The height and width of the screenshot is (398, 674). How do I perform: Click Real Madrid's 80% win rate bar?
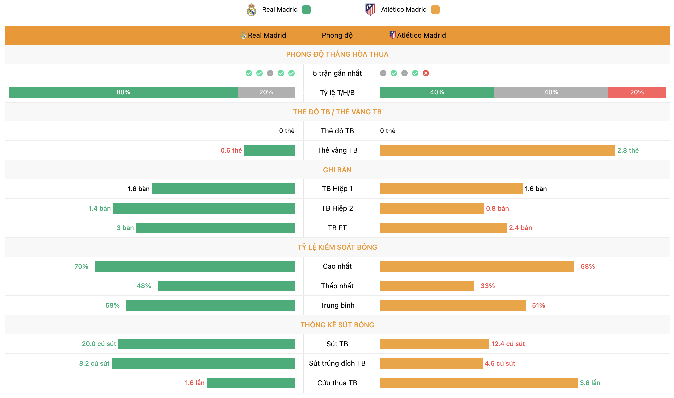click(x=123, y=93)
